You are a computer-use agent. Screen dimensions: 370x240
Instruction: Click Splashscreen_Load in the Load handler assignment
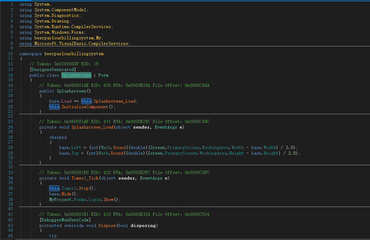tap(115, 101)
